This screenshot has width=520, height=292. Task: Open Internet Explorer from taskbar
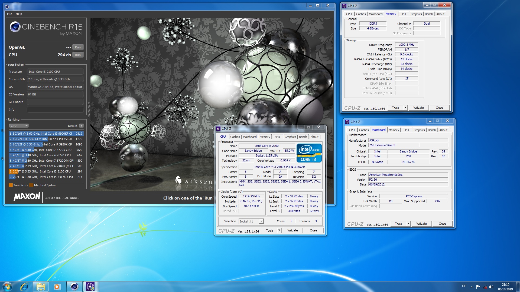pos(24,287)
